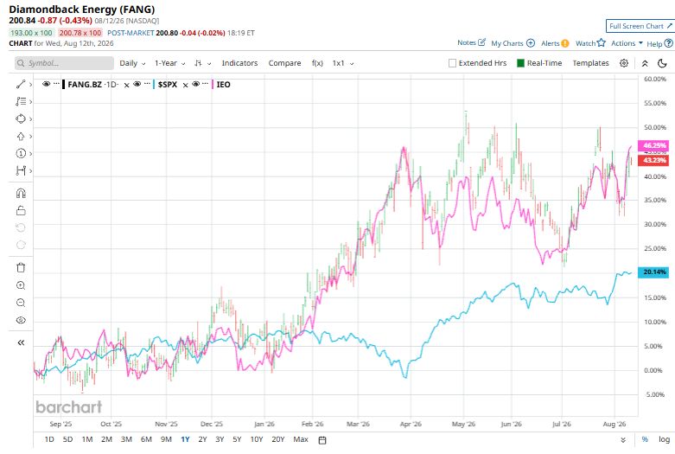The image size is (675, 454).
Task: Open Full Screen Chart
Action: point(640,26)
